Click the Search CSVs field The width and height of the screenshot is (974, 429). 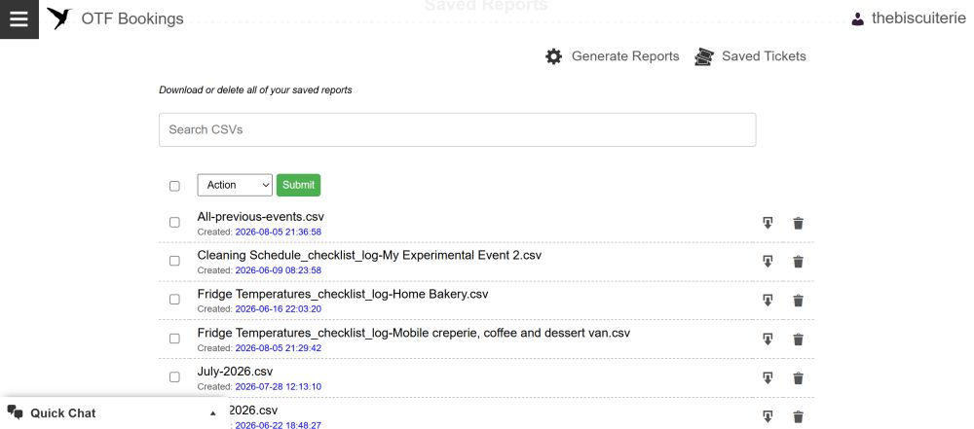coord(457,129)
